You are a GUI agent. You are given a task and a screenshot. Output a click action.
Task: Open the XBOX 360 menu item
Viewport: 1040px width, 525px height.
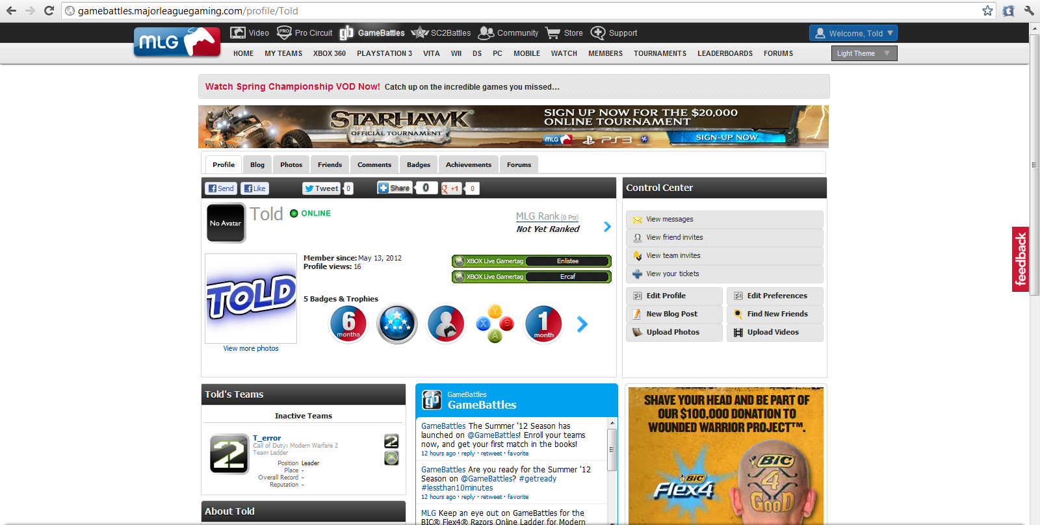pyautogui.click(x=330, y=53)
